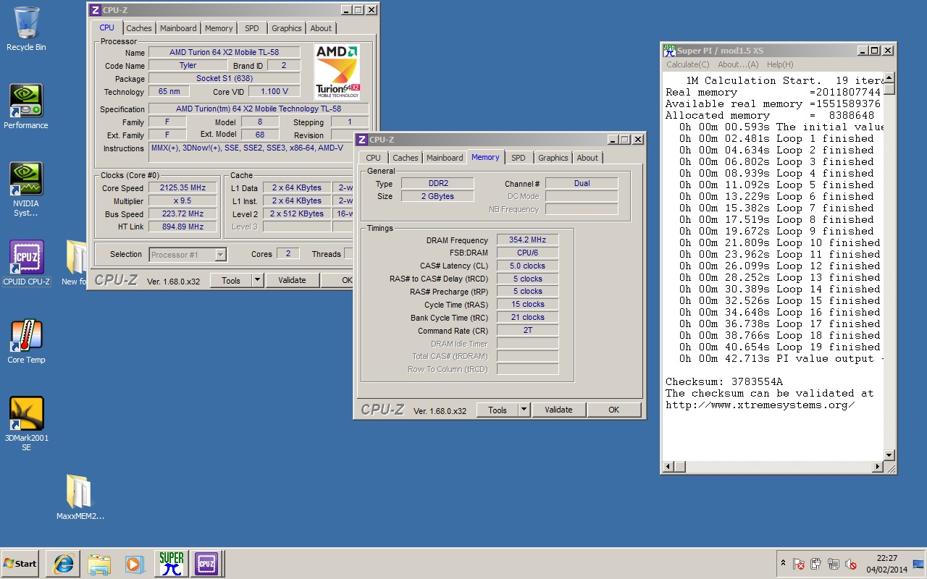Switch to CPU tab in Memory window

click(x=374, y=158)
